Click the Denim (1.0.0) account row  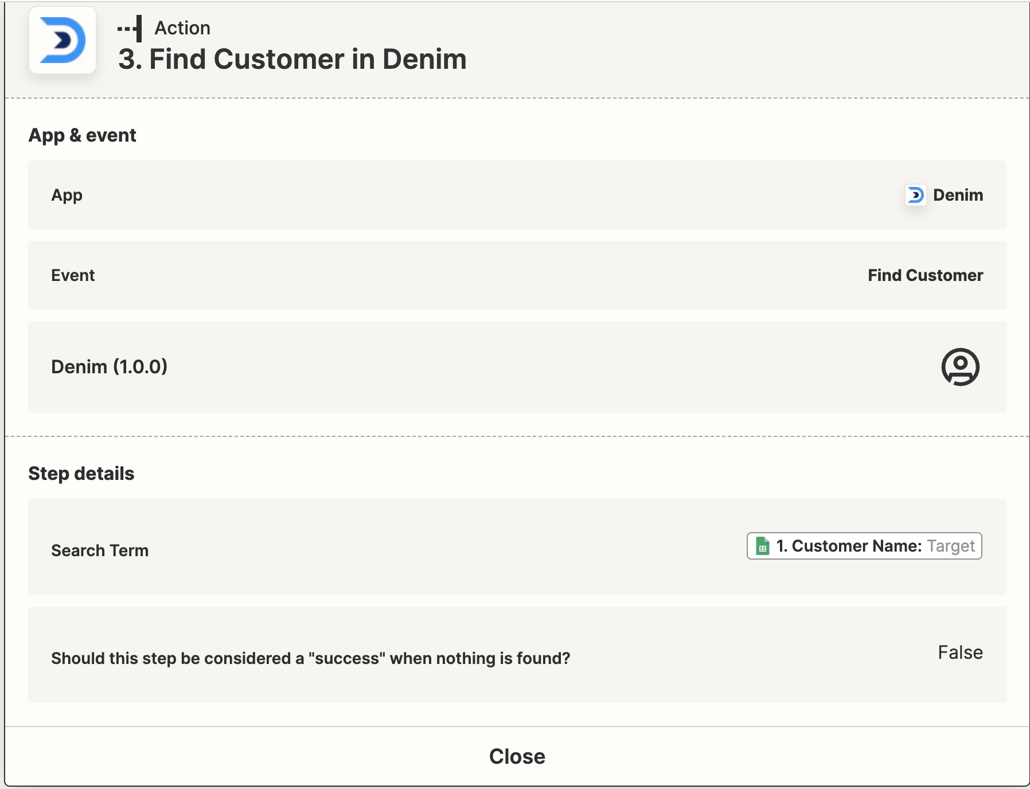(517, 367)
